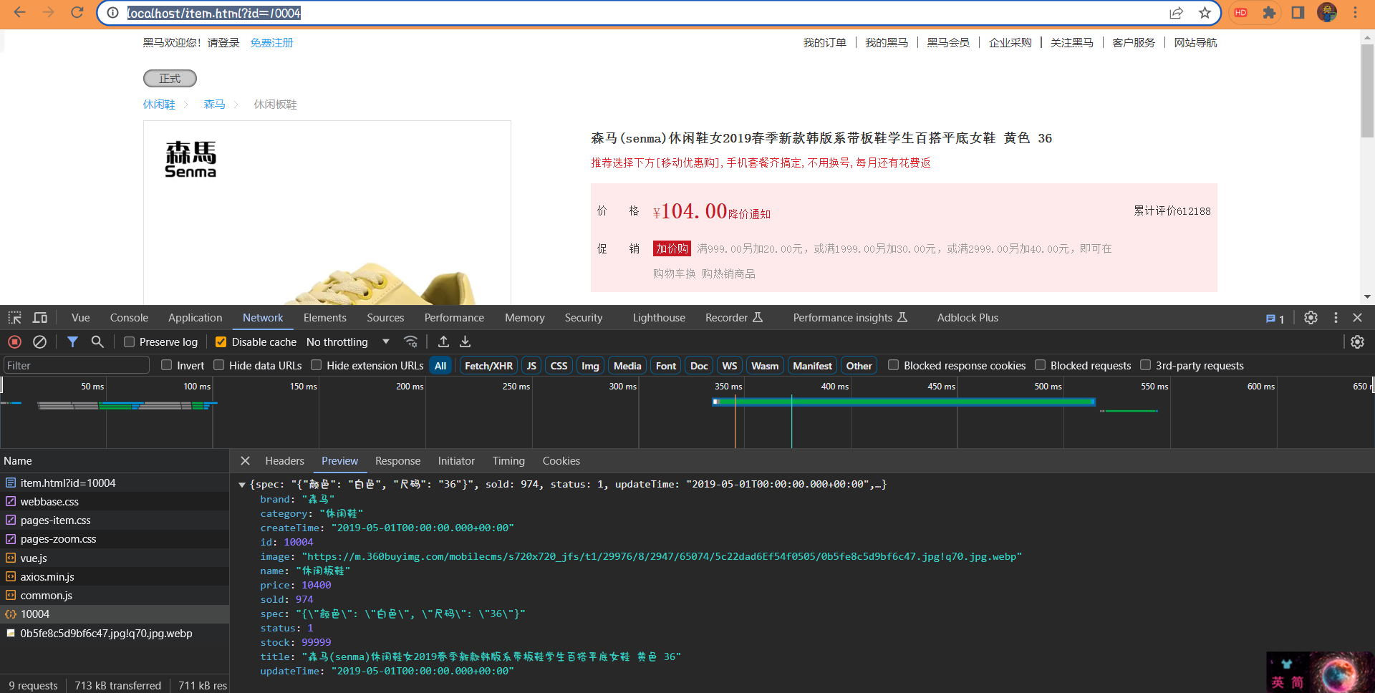
Task: Select the item.html?id=10004 request
Action: 115,483
